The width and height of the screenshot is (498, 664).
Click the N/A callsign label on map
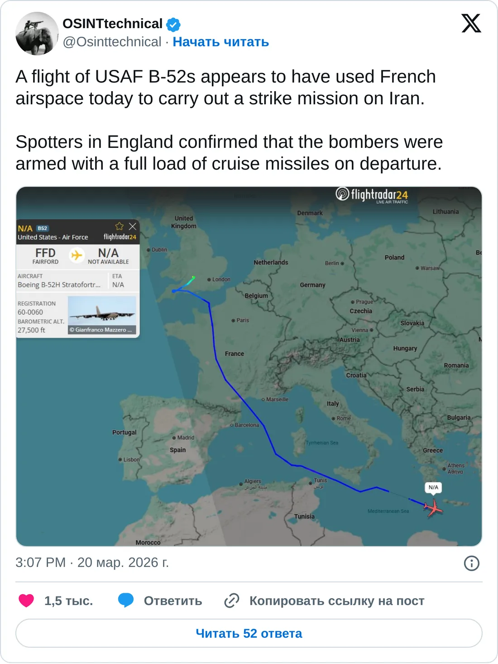(x=433, y=488)
